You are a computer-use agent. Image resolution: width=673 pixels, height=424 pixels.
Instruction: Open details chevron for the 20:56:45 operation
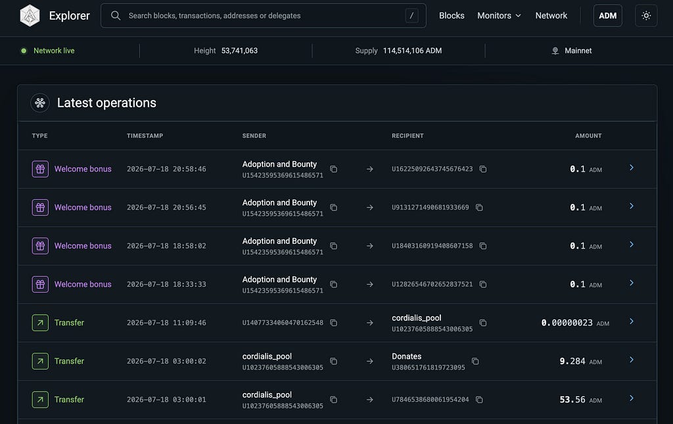tap(632, 206)
